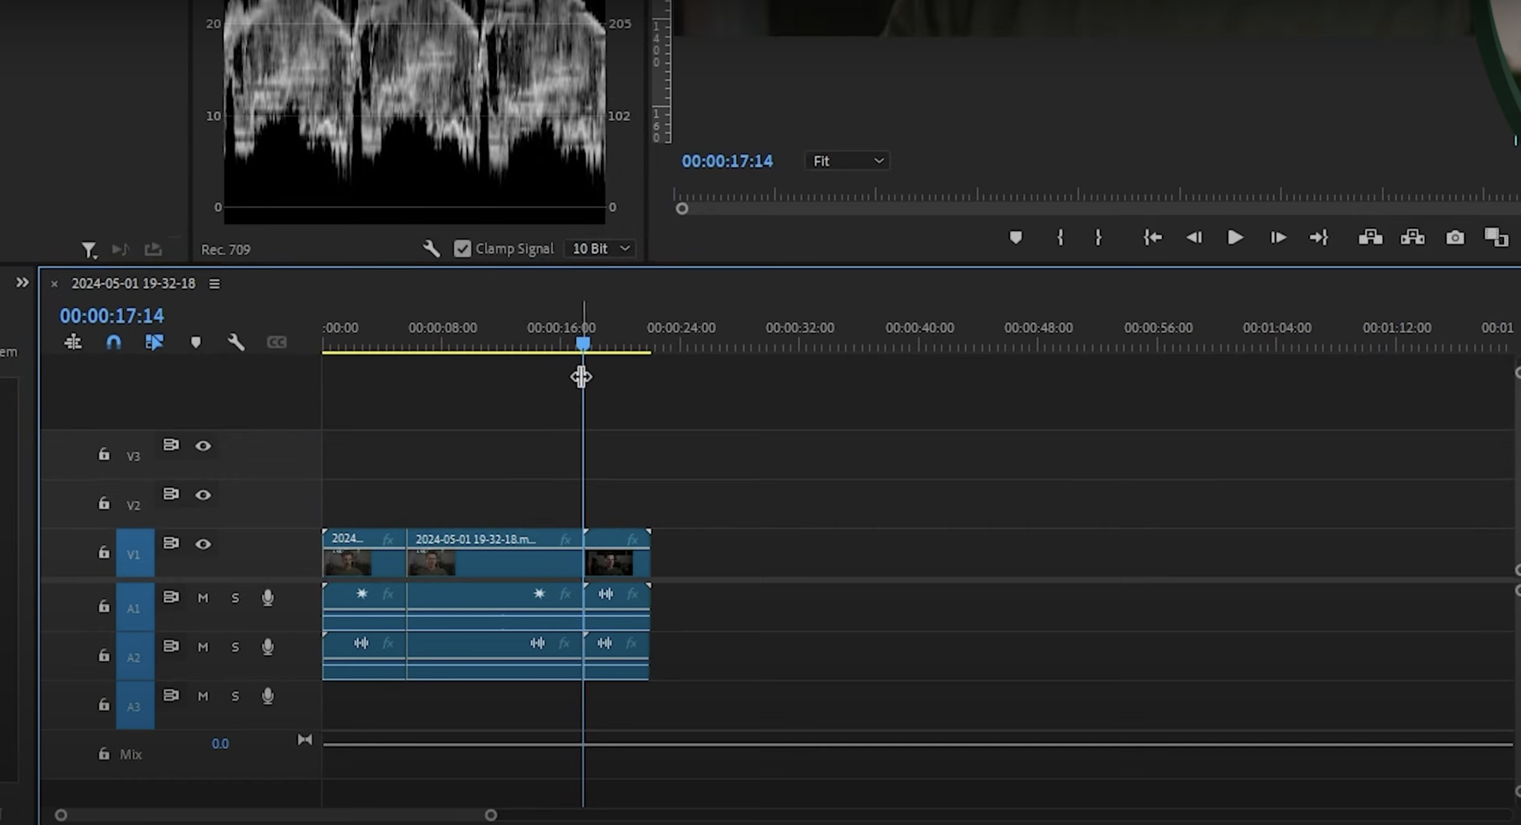Image resolution: width=1521 pixels, height=825 pixels.
Task: Open the 10 Bit dropdown in the scope panel
Action: click(x=599, y=248)
